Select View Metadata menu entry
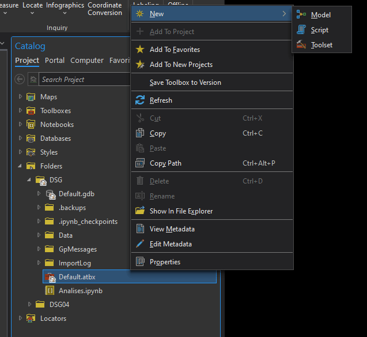The height and width of the screenshot is (337, 367). point(172,229)
